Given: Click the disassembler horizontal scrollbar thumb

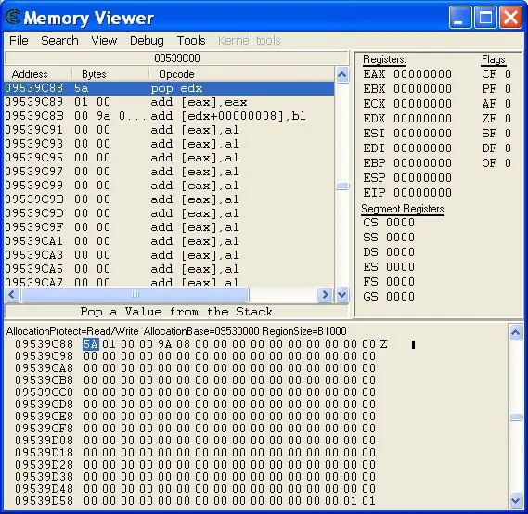Looking at the screenshot, I should click(135, 295).
